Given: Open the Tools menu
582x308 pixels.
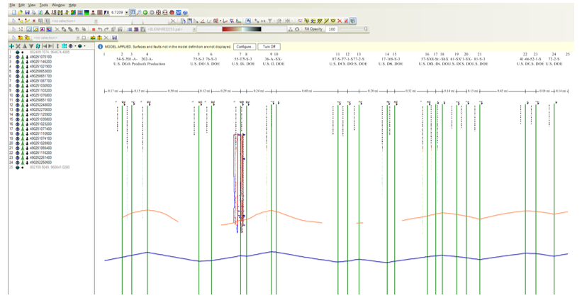Looking at the screenshot, I should pos(44,5).
